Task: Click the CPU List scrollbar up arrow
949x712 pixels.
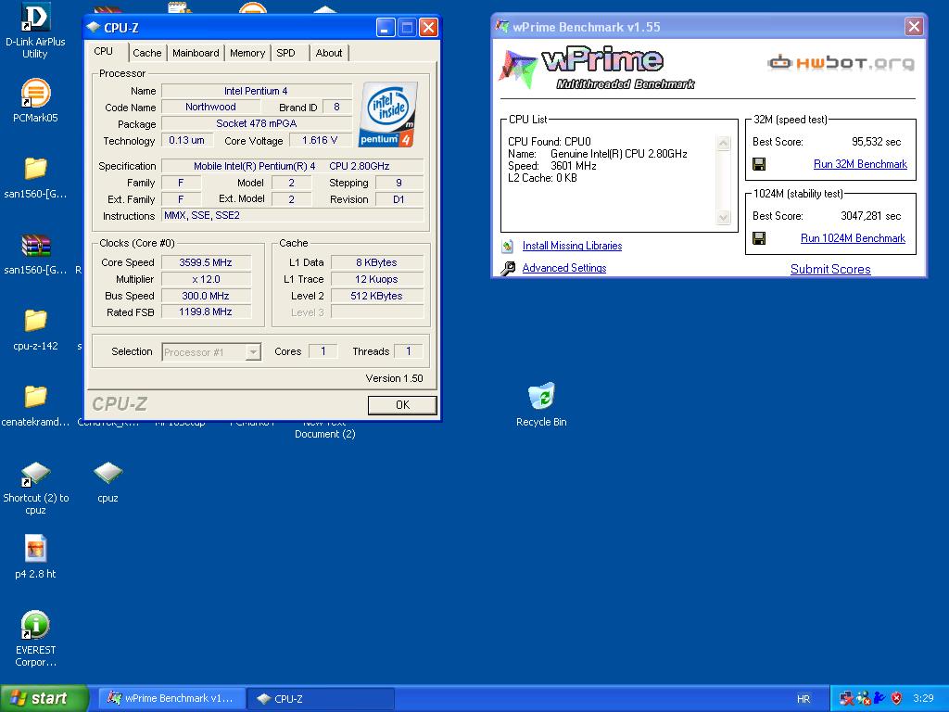Action: click(x=723, y=144)
